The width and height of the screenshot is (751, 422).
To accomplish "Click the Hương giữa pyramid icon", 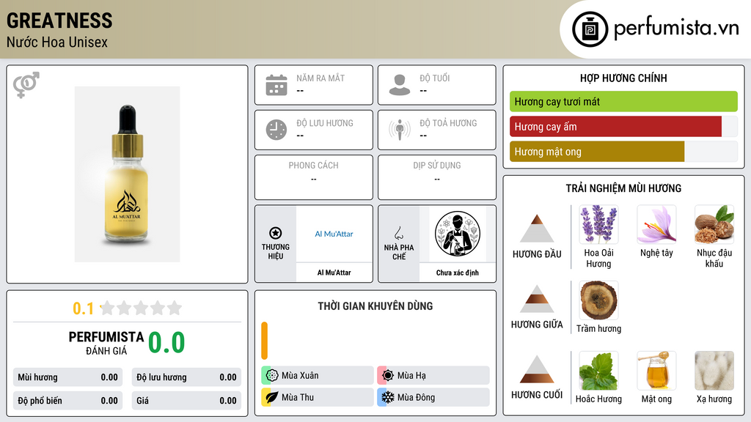I will point(537,299).
